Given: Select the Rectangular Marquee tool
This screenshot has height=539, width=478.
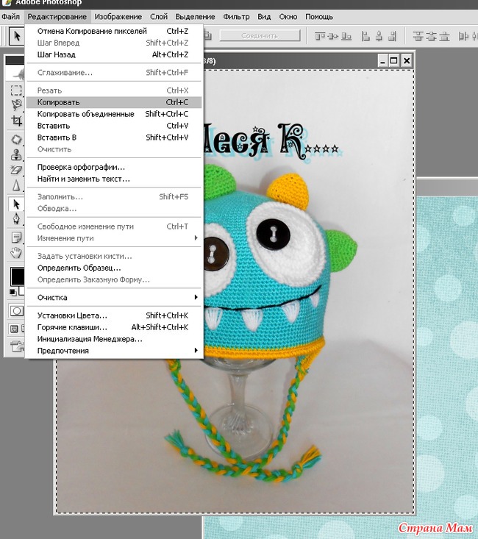Looking at the screenshot, I should coord(16,91).
